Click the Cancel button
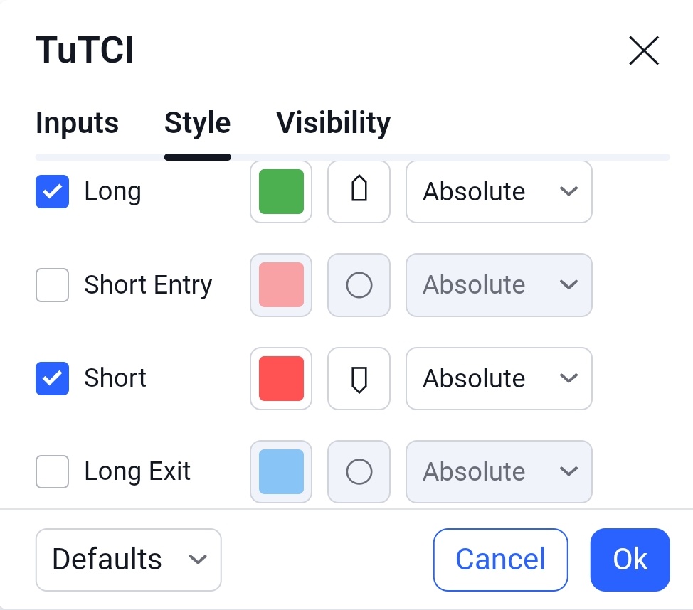Image resolution: width=693 pixels, height=610 pixels. click(x=500, y=560)
